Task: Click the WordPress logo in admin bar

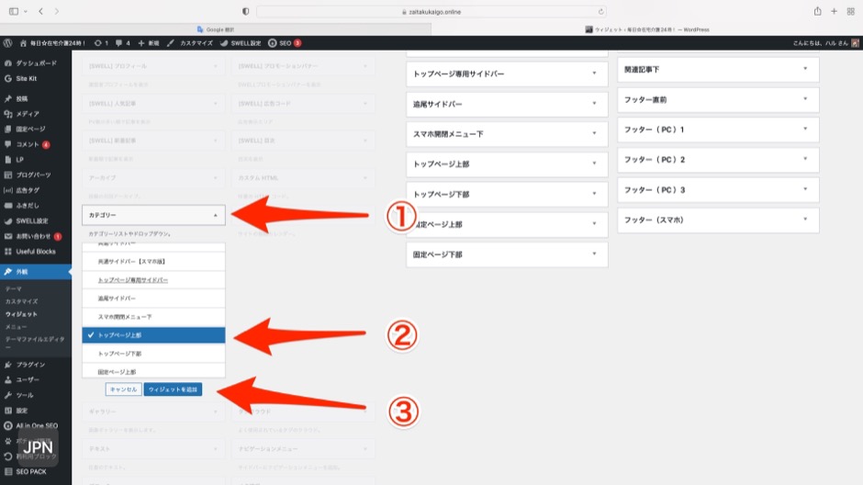Action: [7, 43]
